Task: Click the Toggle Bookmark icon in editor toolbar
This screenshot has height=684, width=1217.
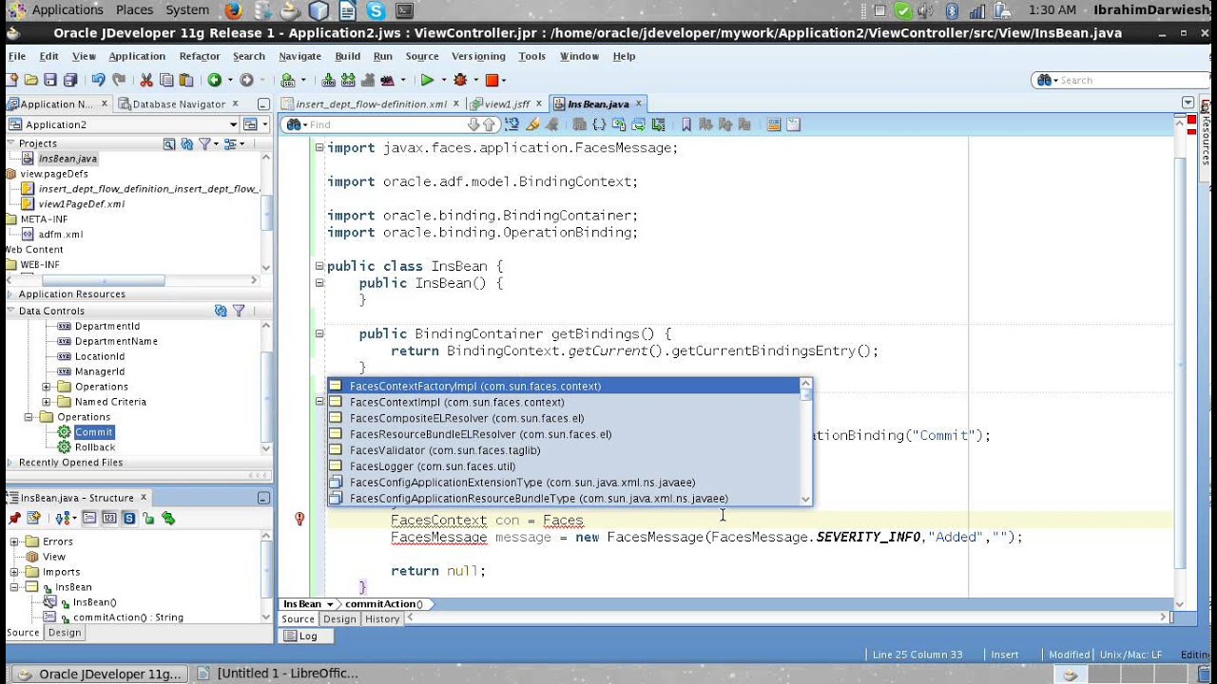Action: tap(686, 124)
